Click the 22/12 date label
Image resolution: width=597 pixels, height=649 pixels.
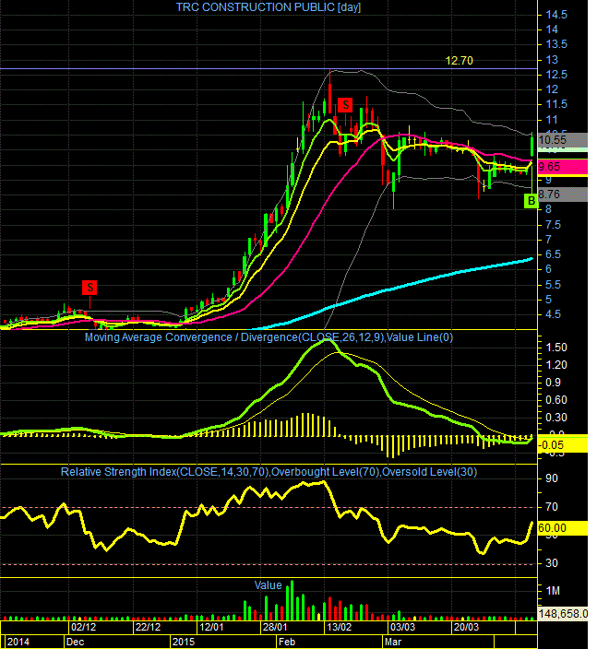(148, 627)
